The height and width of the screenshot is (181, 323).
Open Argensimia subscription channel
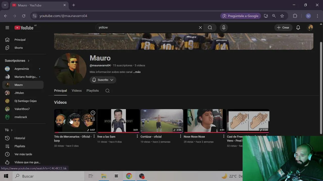[23, 69]
